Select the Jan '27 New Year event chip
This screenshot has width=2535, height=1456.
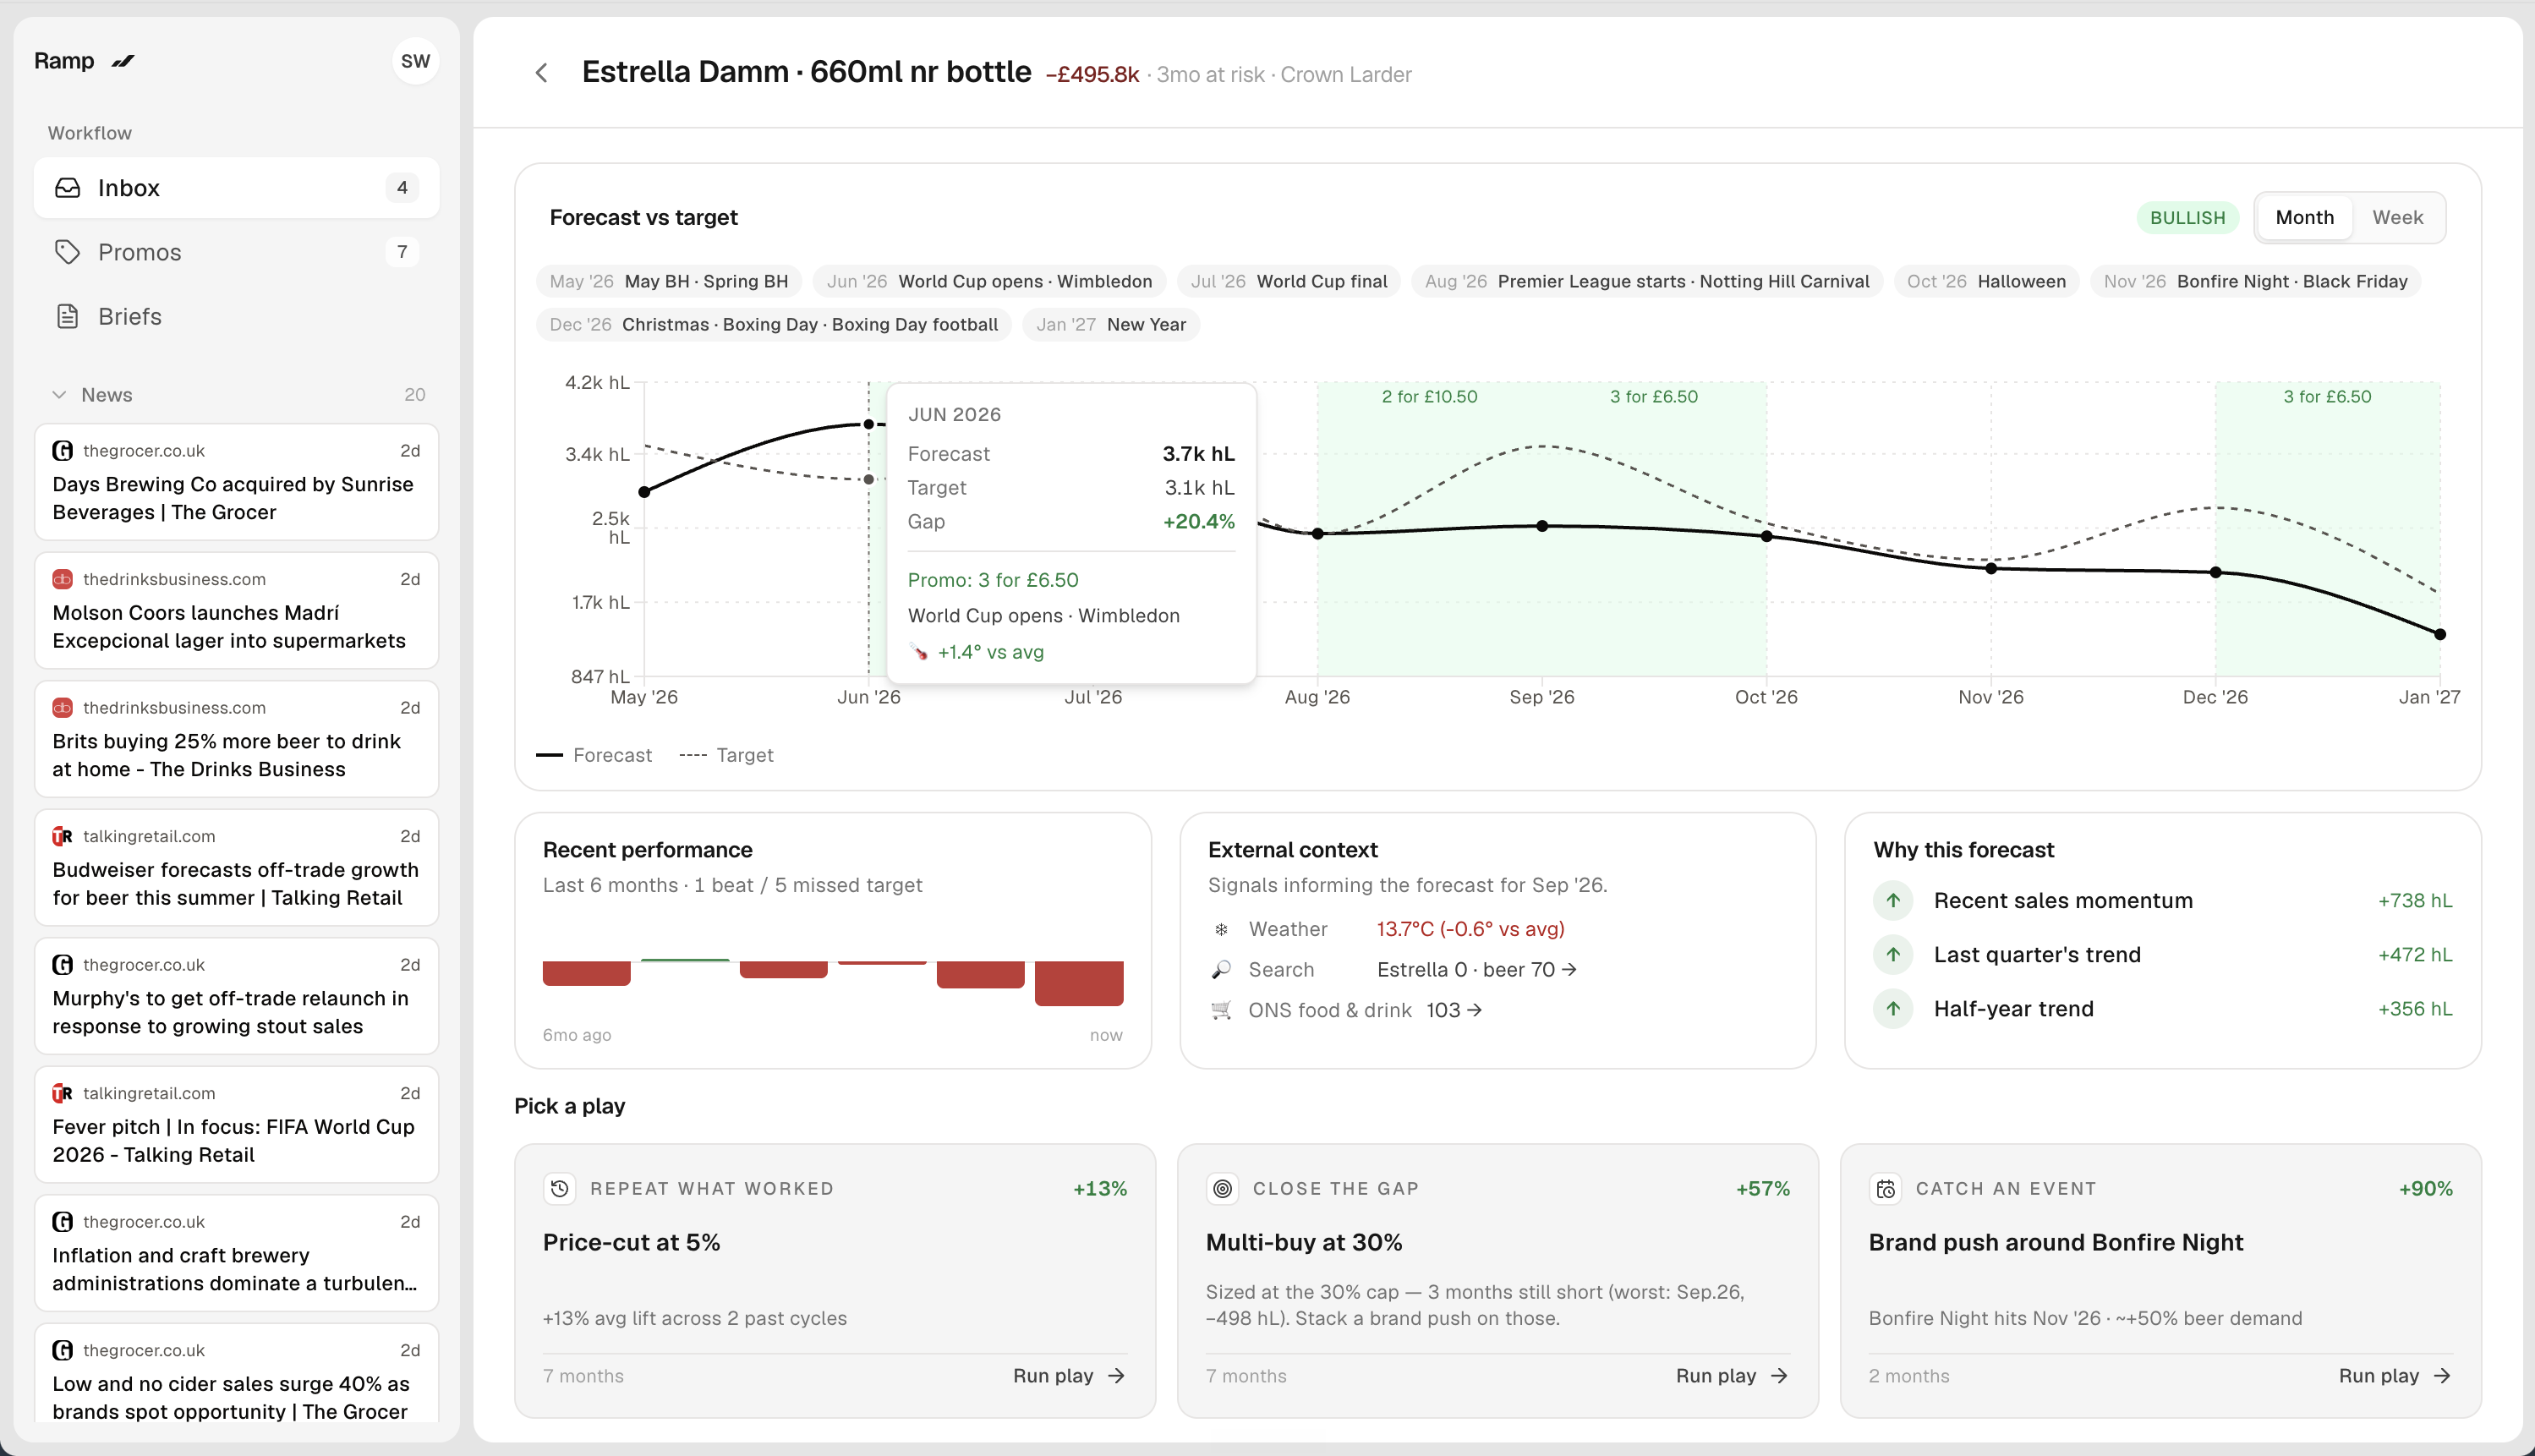tap(1111, 325)
